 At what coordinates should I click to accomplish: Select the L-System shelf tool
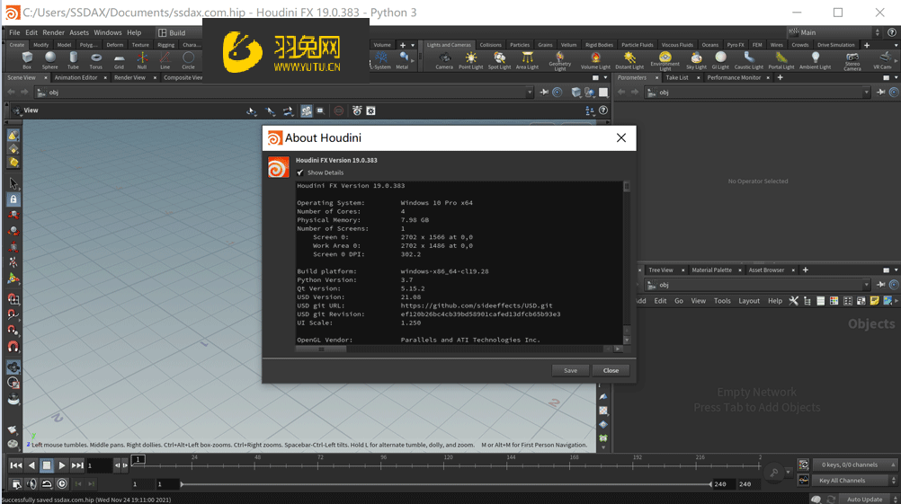pyautogui.click(x=380, y=59)
